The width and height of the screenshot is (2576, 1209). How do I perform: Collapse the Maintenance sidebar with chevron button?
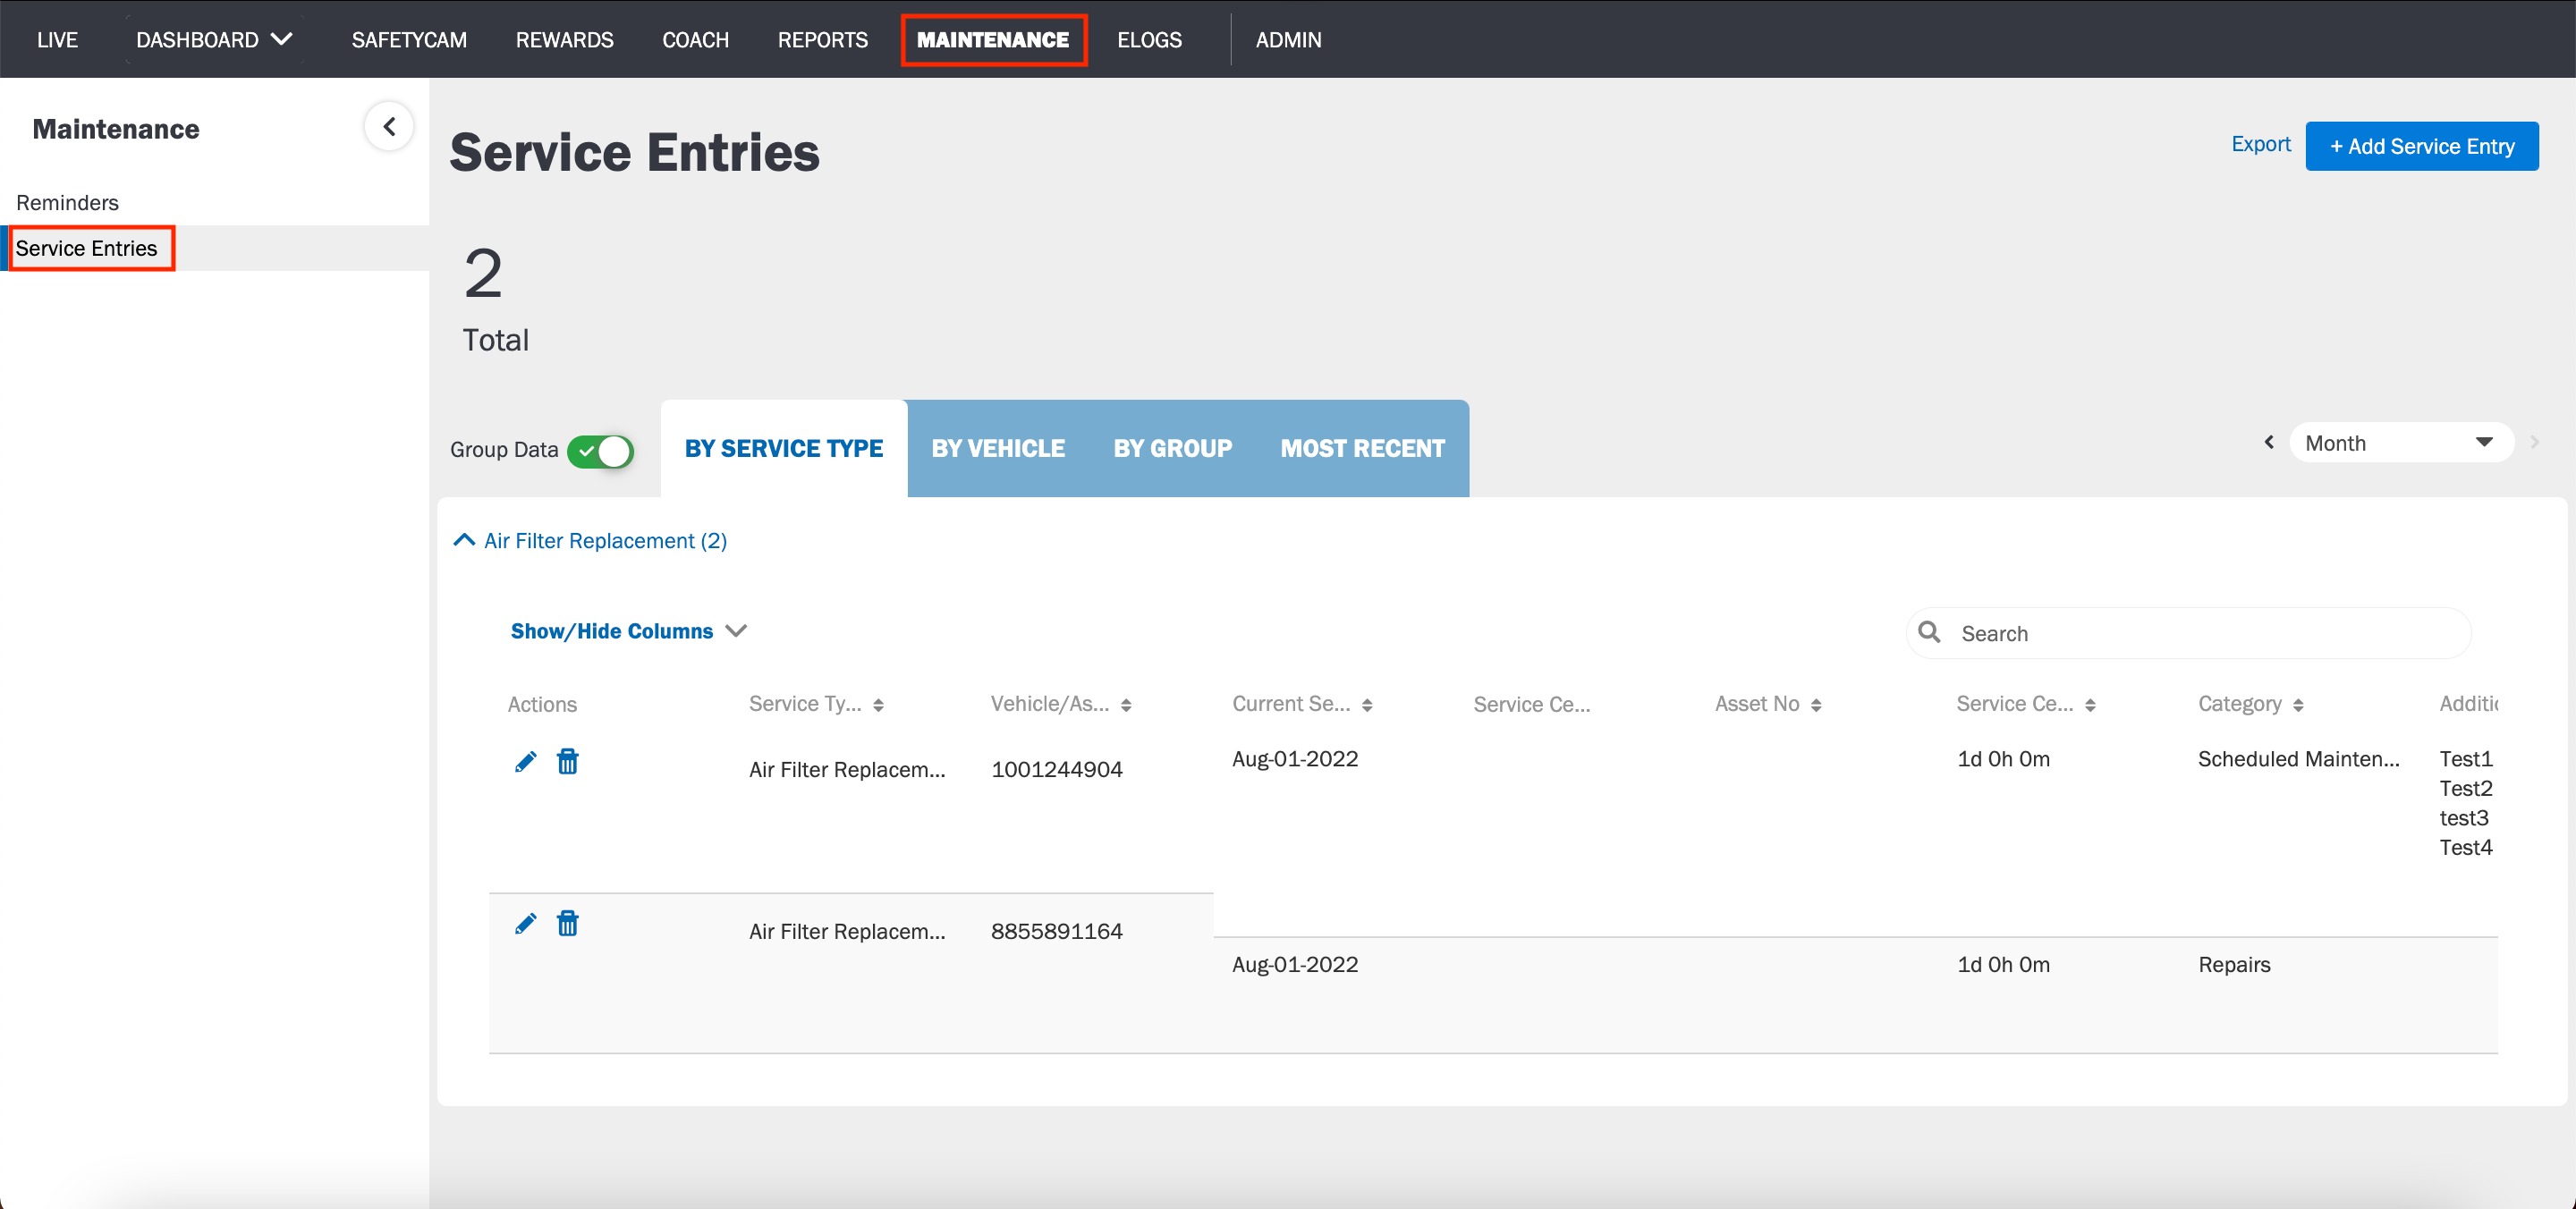pyautogui.click(x=389, y=127)
